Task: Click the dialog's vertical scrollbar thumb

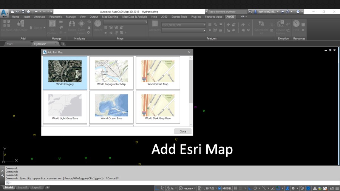Action: coord(191,82)
